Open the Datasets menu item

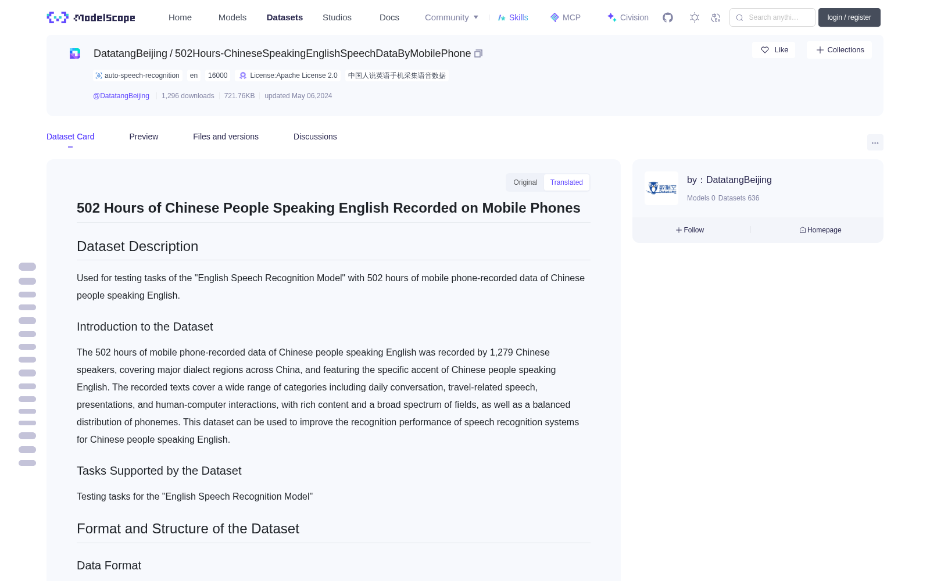(285, 17)
